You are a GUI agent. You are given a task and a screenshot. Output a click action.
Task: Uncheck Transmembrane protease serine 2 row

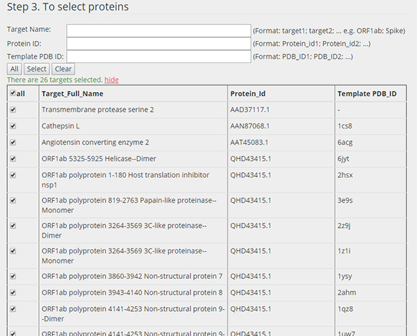tap(13, 110)
